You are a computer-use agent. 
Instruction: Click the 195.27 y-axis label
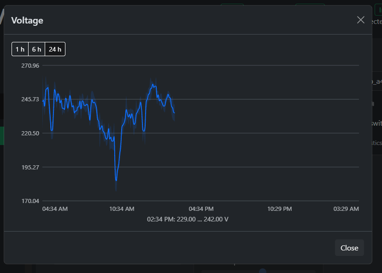click(30, 168)
